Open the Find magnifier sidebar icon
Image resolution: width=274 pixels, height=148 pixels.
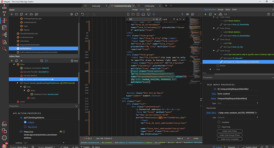pos(4,49)
